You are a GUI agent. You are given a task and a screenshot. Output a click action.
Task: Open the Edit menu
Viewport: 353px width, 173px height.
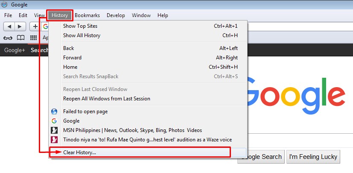[23, 15]
